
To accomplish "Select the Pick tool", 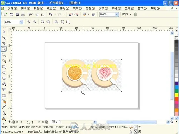I will [x=4, y=31].
